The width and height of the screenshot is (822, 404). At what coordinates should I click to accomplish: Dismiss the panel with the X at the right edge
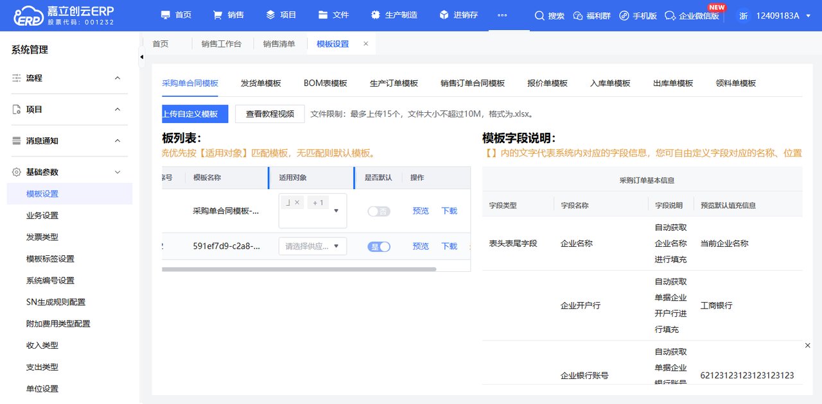coord(808,346)
